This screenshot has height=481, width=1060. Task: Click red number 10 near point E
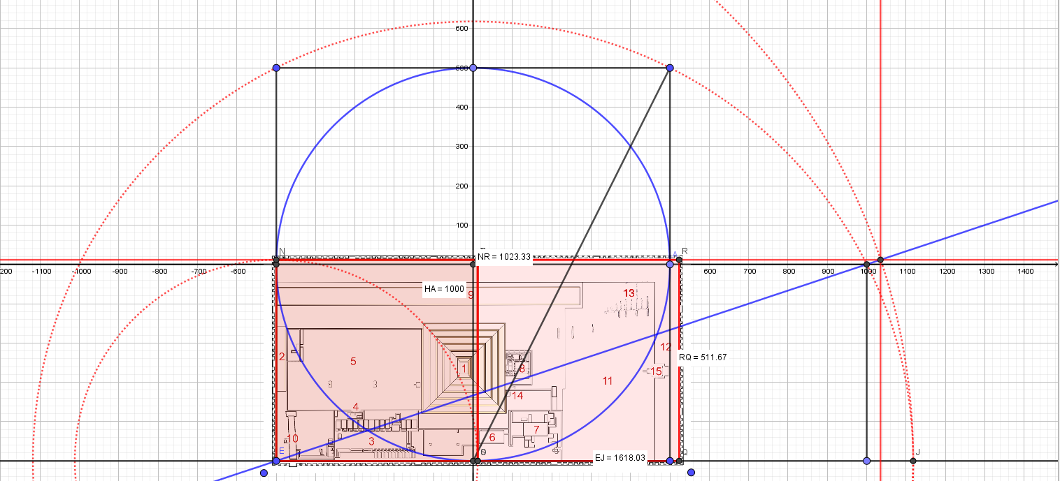(293, 438)
